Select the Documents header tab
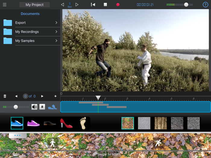This screenshot has height=158, width=211. 30,14
